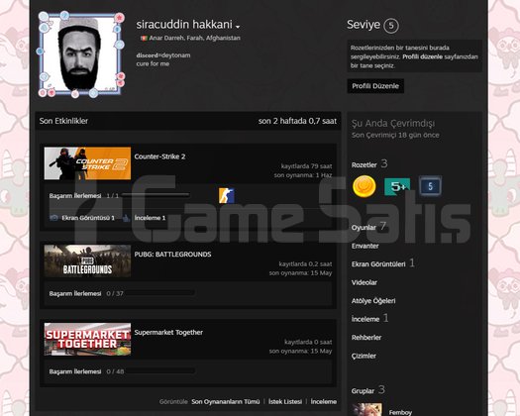Image resolution: width=520 pixels, height=416 pixels.
Task: Click the İnceleme 1 thumbs-up icon
Action: [127, 218]
